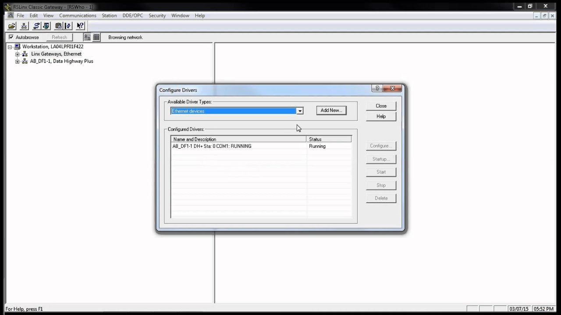Click the Refresh button
561x315 pixels.
coord(60,37)
